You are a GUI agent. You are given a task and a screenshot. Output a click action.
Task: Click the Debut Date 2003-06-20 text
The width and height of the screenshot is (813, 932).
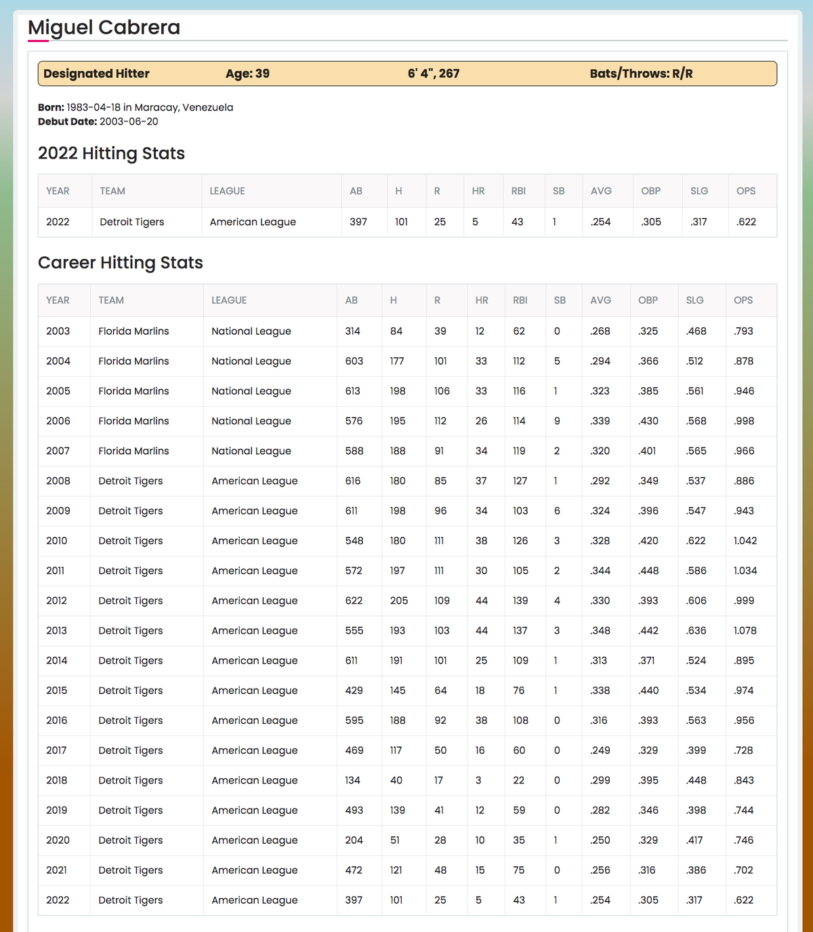129,122
